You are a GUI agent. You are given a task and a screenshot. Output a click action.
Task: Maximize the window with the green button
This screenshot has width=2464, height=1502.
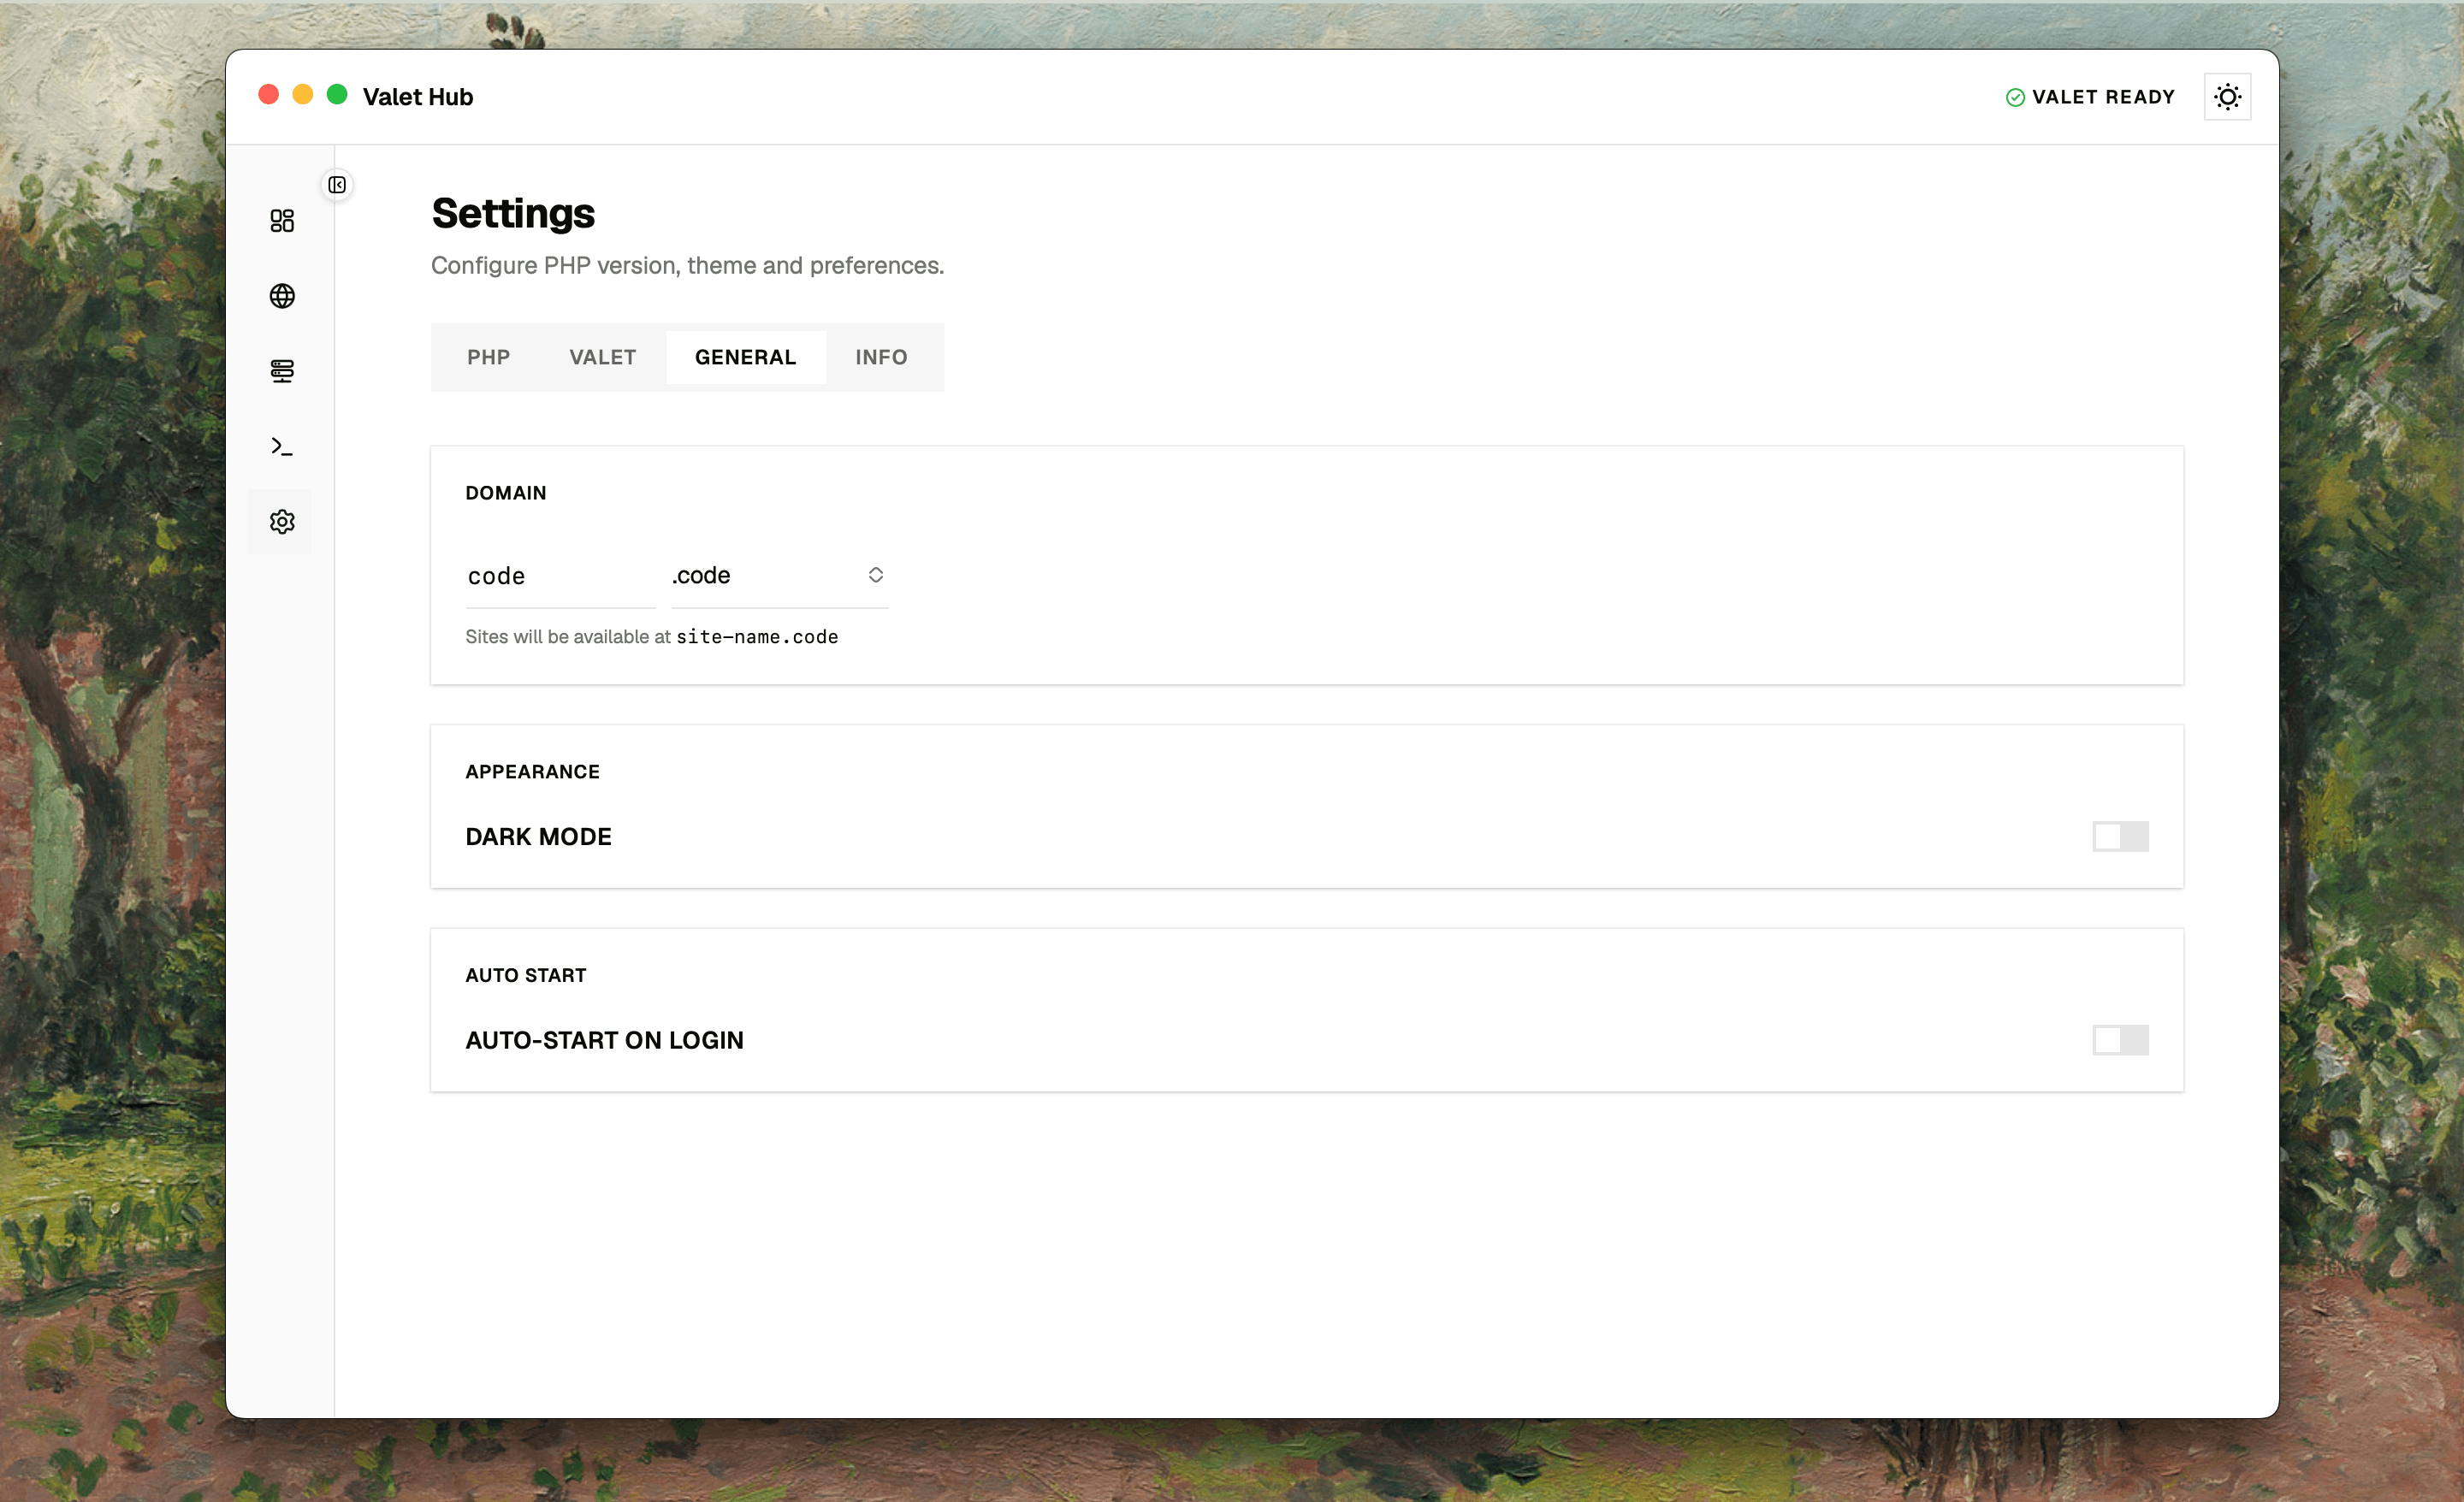[337, 94]
